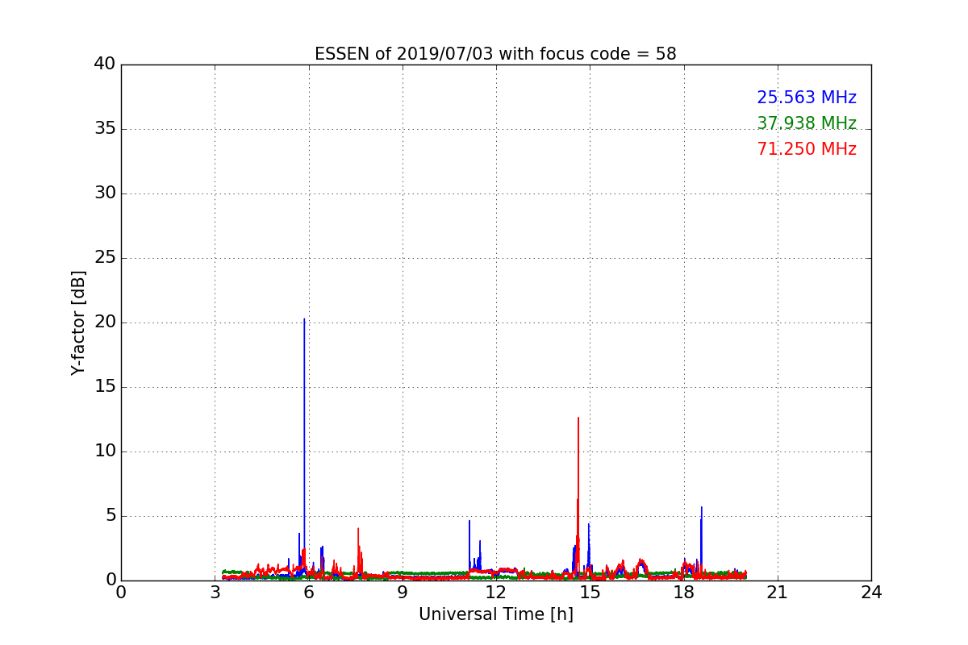Click the y-axis tick label 25
This screenshot has width=968, height=645.
pos(104,258)
